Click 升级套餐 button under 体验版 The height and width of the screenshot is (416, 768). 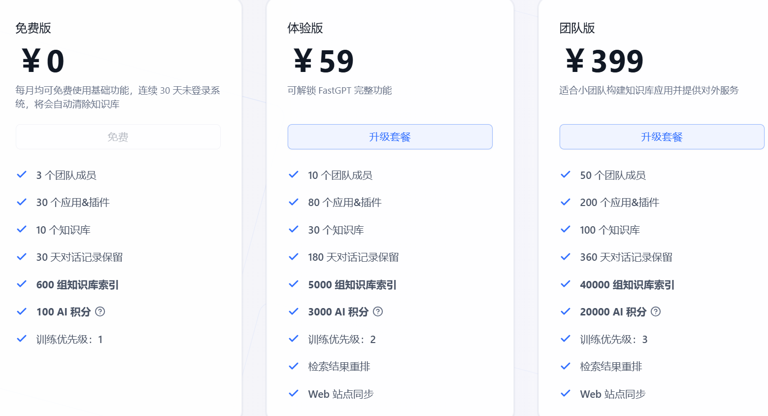pyautogui.click(x=390, y=137)
